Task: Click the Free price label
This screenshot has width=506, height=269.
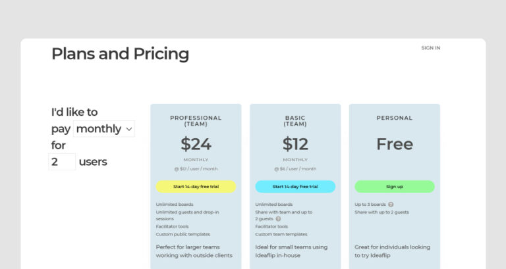Action: coord(394,144)
